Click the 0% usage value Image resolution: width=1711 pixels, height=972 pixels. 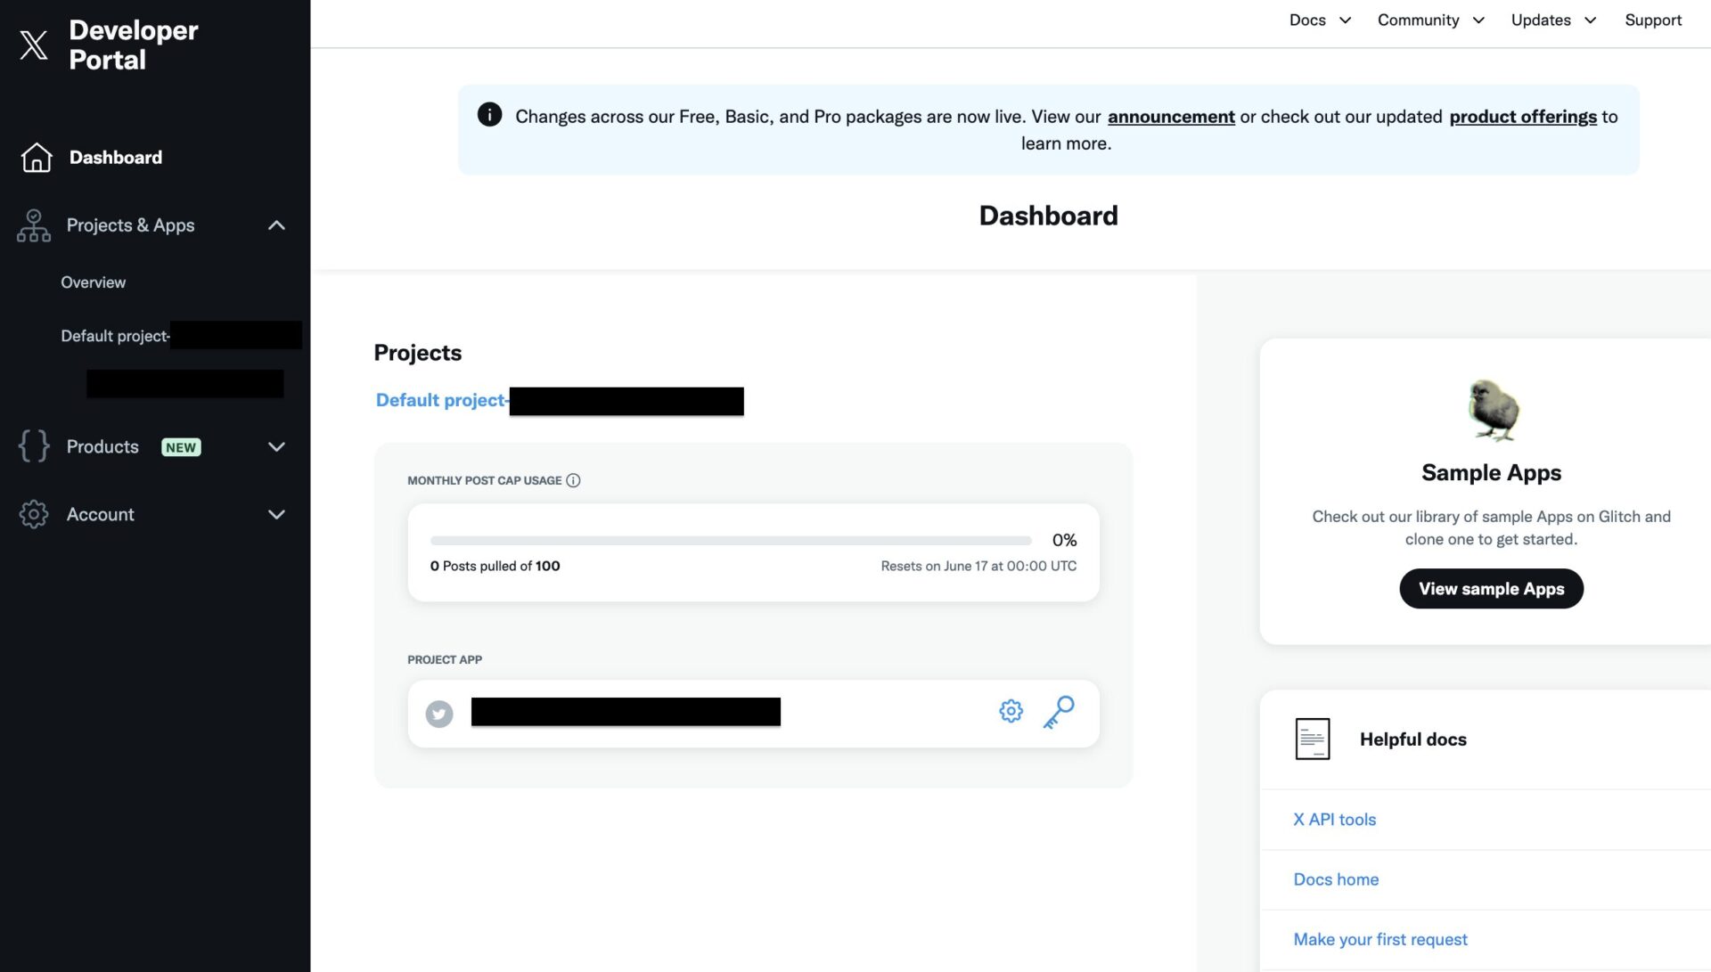click(x=1064, y=540)
